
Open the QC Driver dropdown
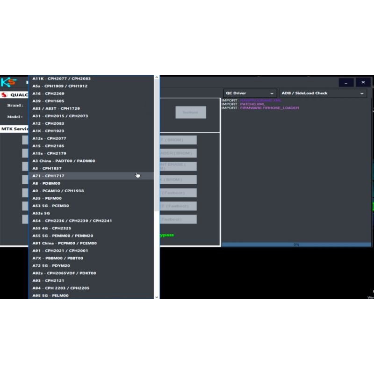(x=250, y=93)
